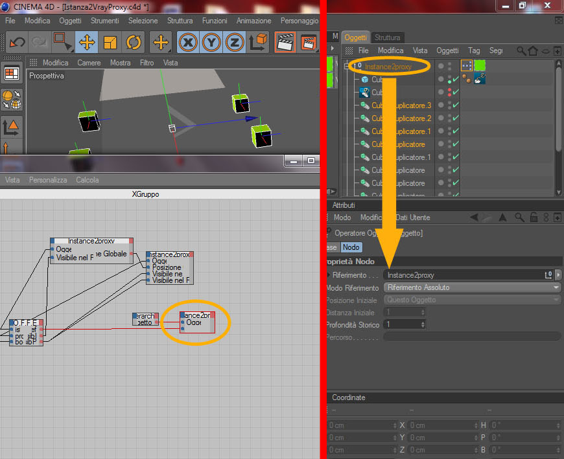Select the Rotate tool icon
The height and width of the screenshot is (459, 564).
coord(134,43)
